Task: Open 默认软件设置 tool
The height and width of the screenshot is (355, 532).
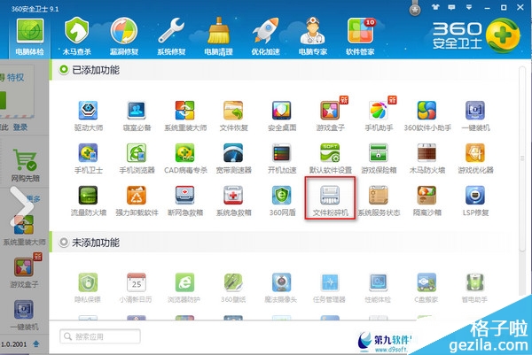Action: tap(331, 158)
